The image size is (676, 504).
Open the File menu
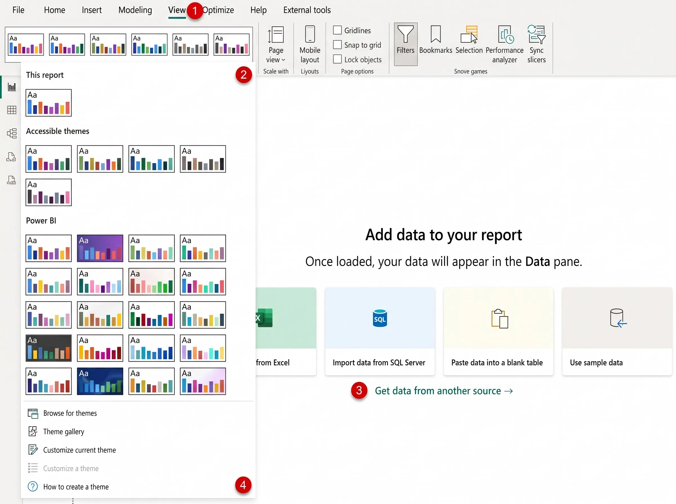pyautogui.click(x=18, y=10)
